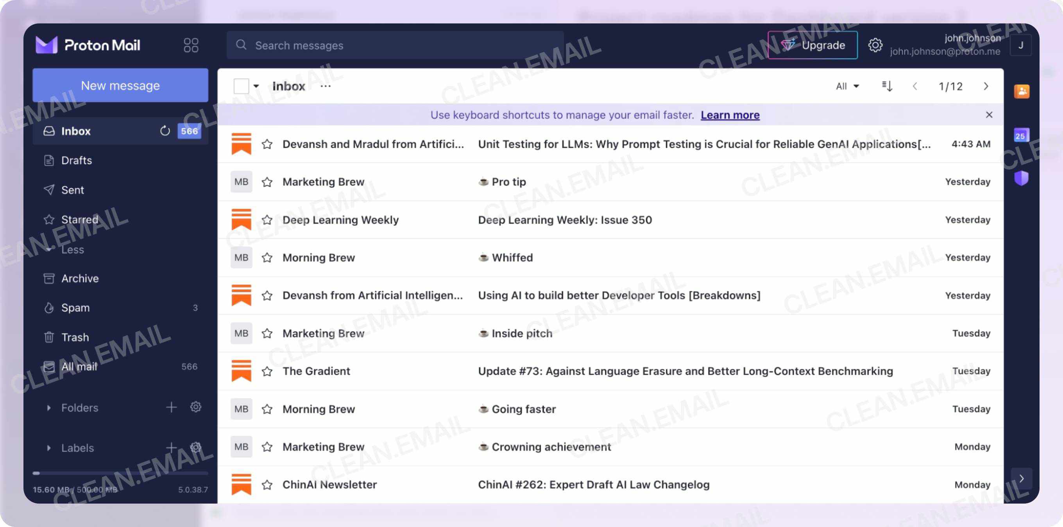Click the New message button
Viewport: 1063px width, 527px height.
point(120,85)
